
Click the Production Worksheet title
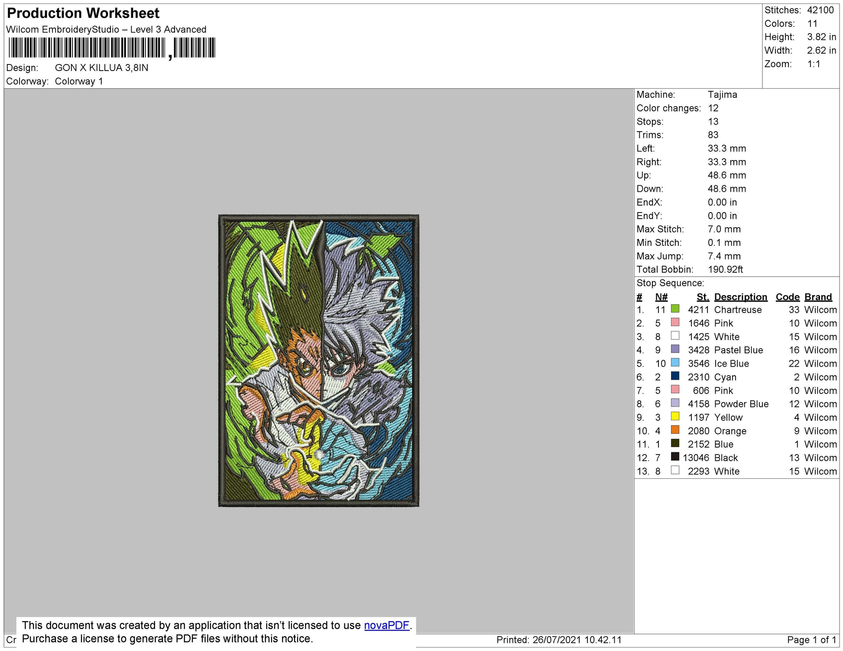tap(83, 13)
